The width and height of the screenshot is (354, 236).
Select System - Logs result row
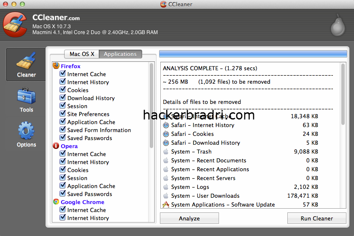click(x=241, y=187)
